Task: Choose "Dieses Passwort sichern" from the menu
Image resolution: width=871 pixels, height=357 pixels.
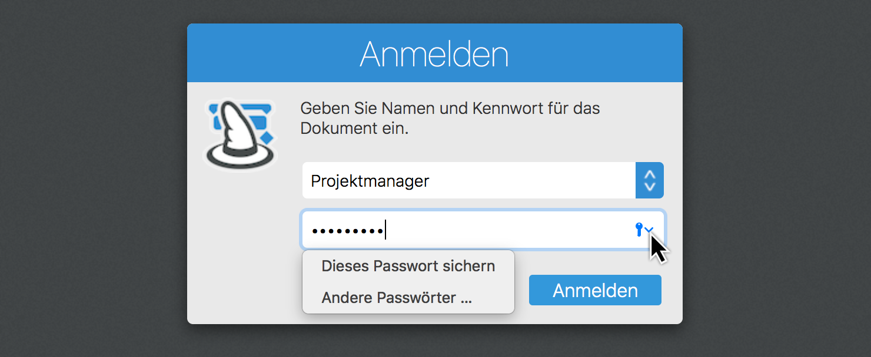Action: click(x=408, y=266)
